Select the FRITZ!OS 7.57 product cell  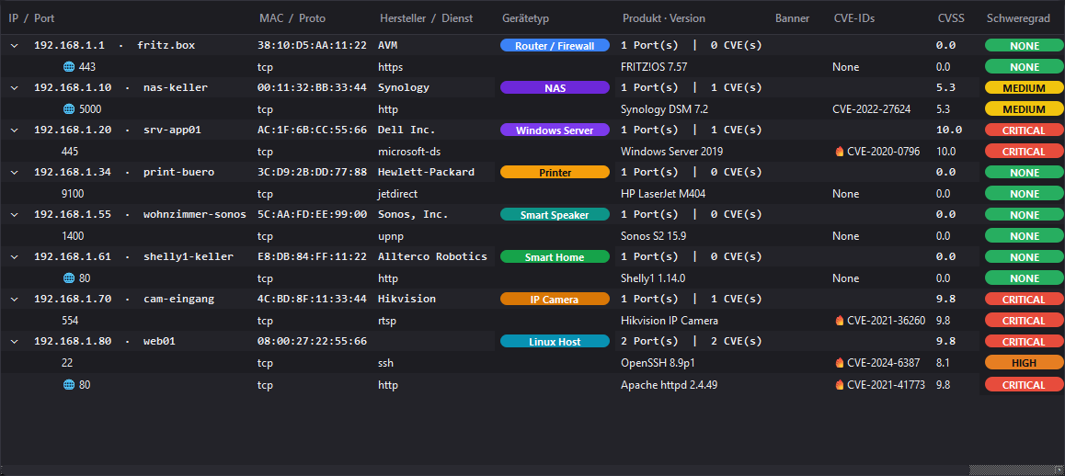(656, 66)
